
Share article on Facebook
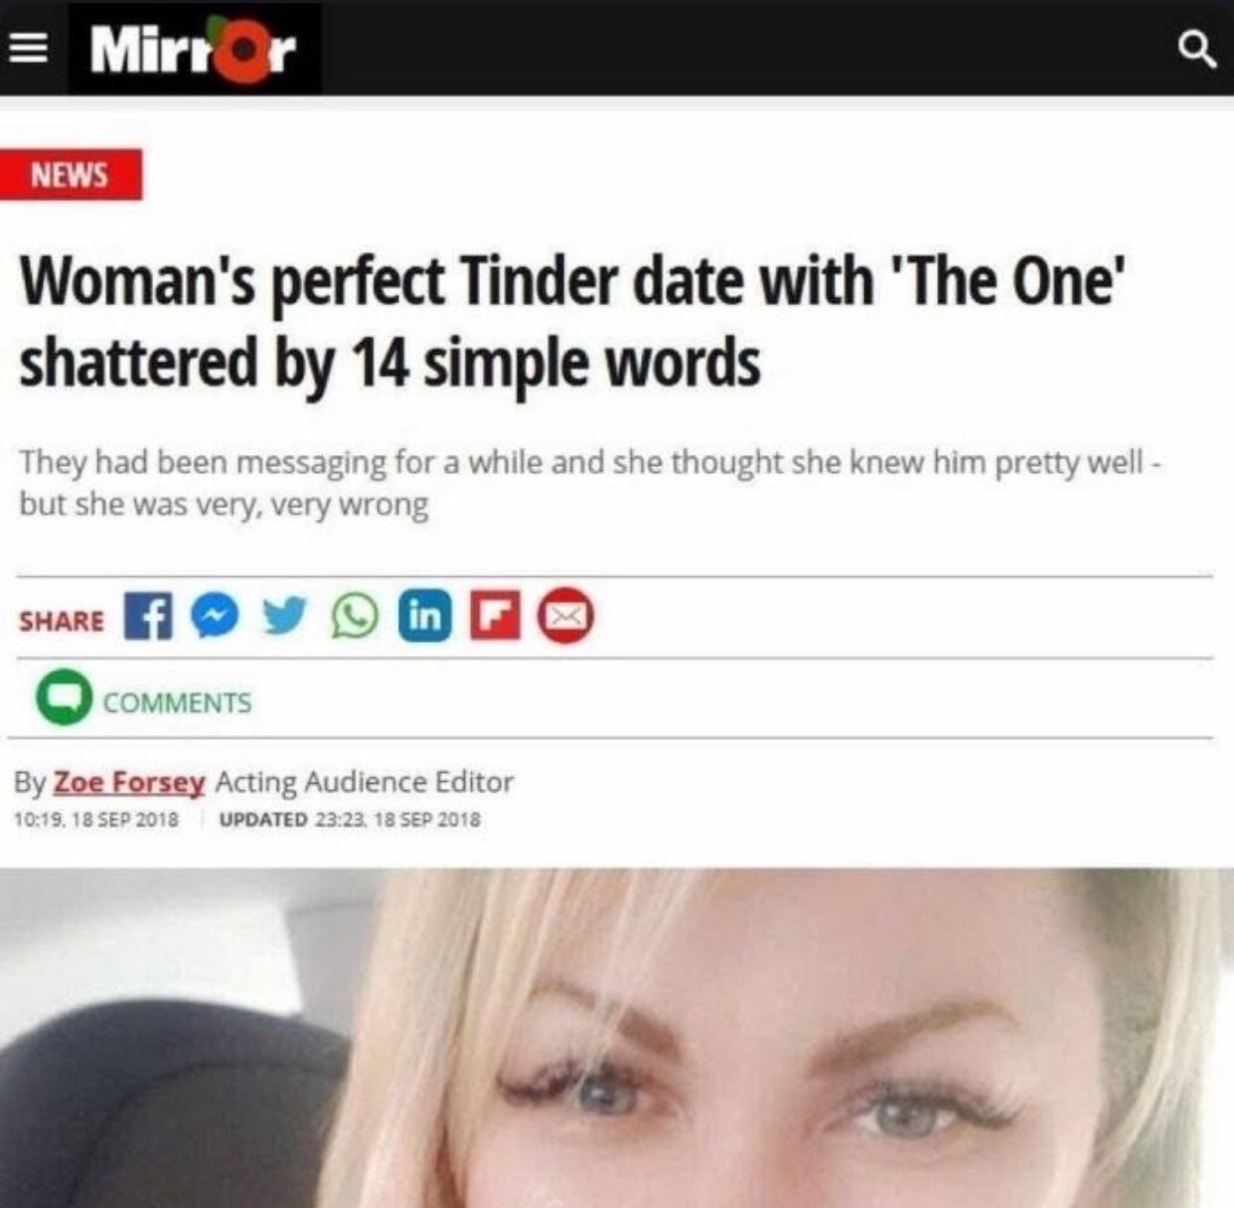[x=148, y=617]
